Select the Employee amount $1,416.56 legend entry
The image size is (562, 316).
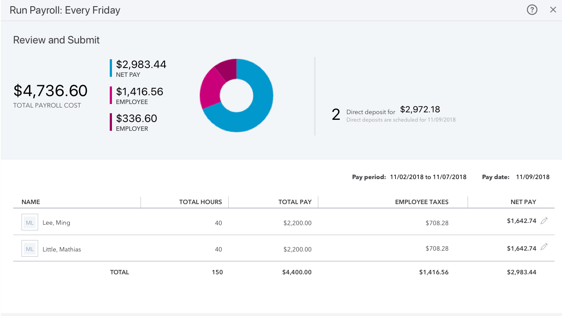point(139,92)
